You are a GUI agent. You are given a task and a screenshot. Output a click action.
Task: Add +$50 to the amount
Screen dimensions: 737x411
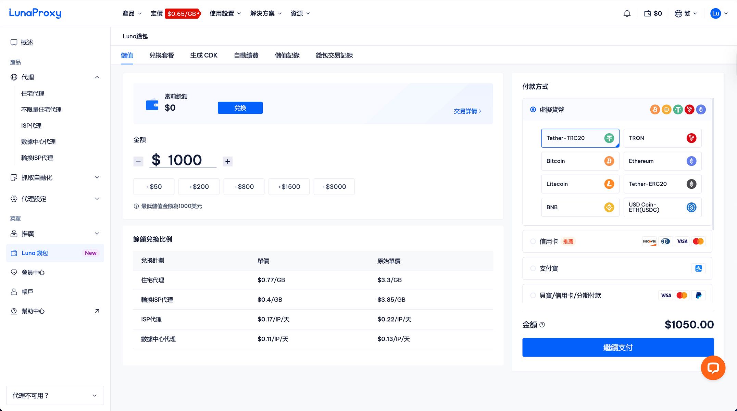point(154,187)
